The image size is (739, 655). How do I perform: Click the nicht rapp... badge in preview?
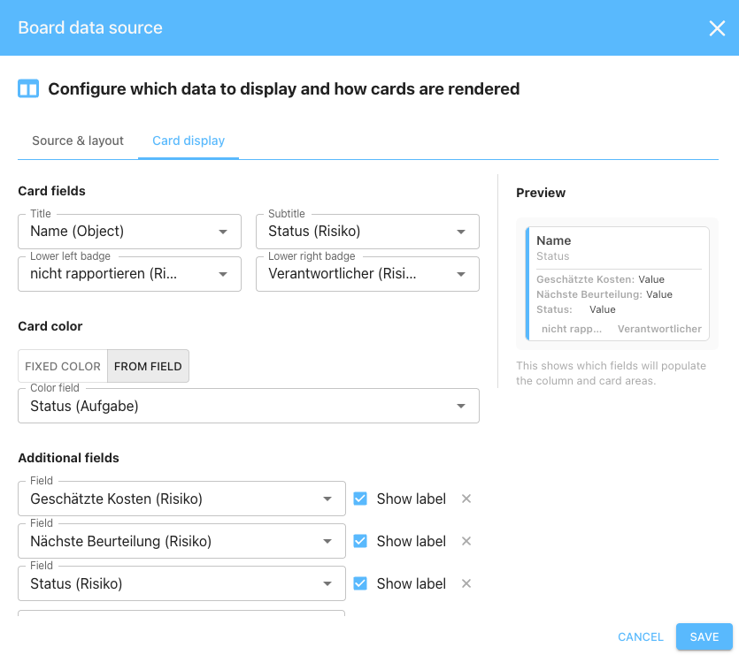[571, 329]
